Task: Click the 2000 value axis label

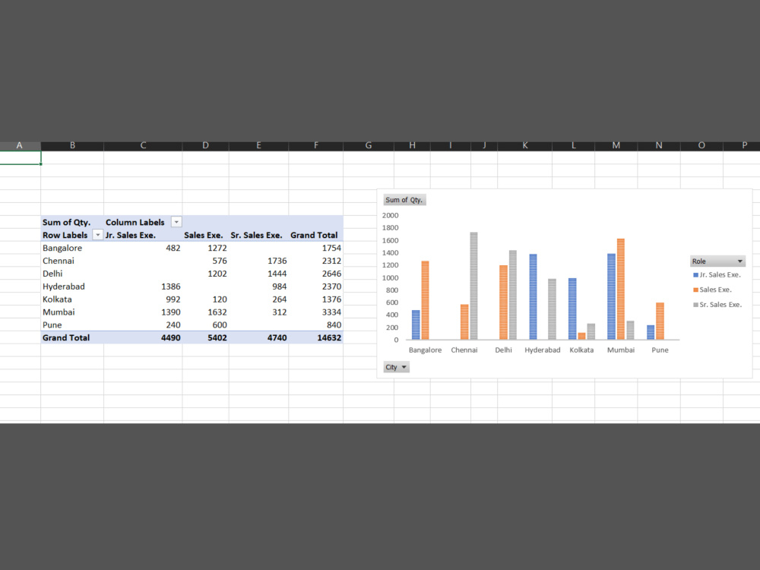Action: pyautogui.click(x=390, y=215)
